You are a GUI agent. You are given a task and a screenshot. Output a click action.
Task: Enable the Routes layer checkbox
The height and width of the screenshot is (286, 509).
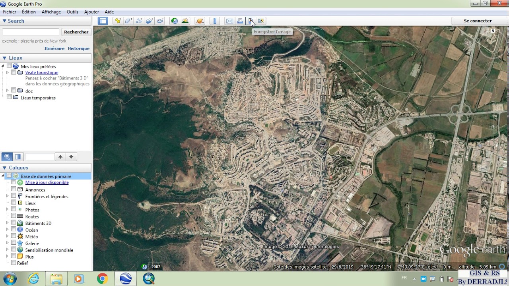tap(14, 216)
